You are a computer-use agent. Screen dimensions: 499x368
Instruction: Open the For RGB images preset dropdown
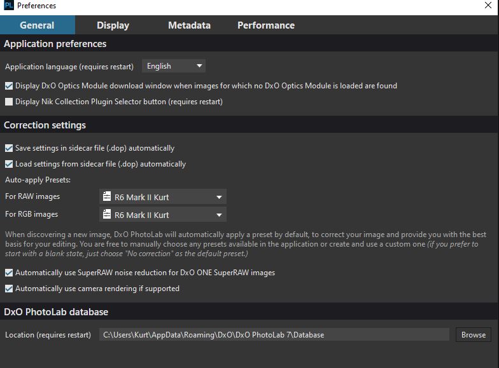[x=163, y=215]
